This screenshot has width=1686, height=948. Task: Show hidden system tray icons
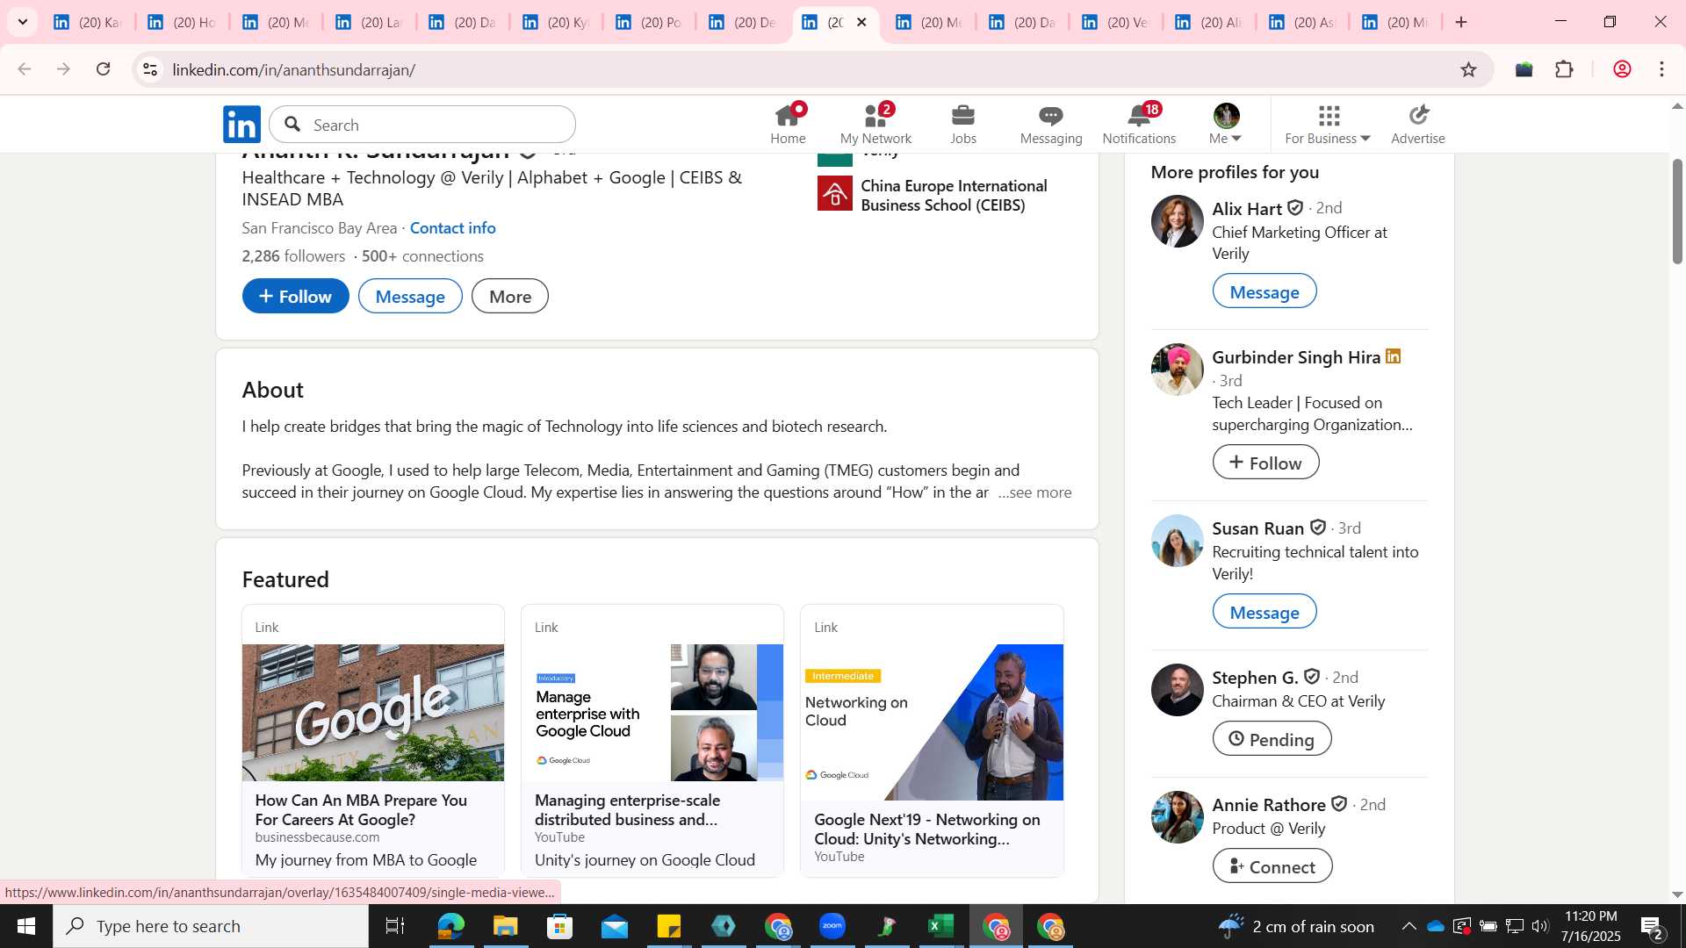pyautogui.click(x=1409, y=926)
